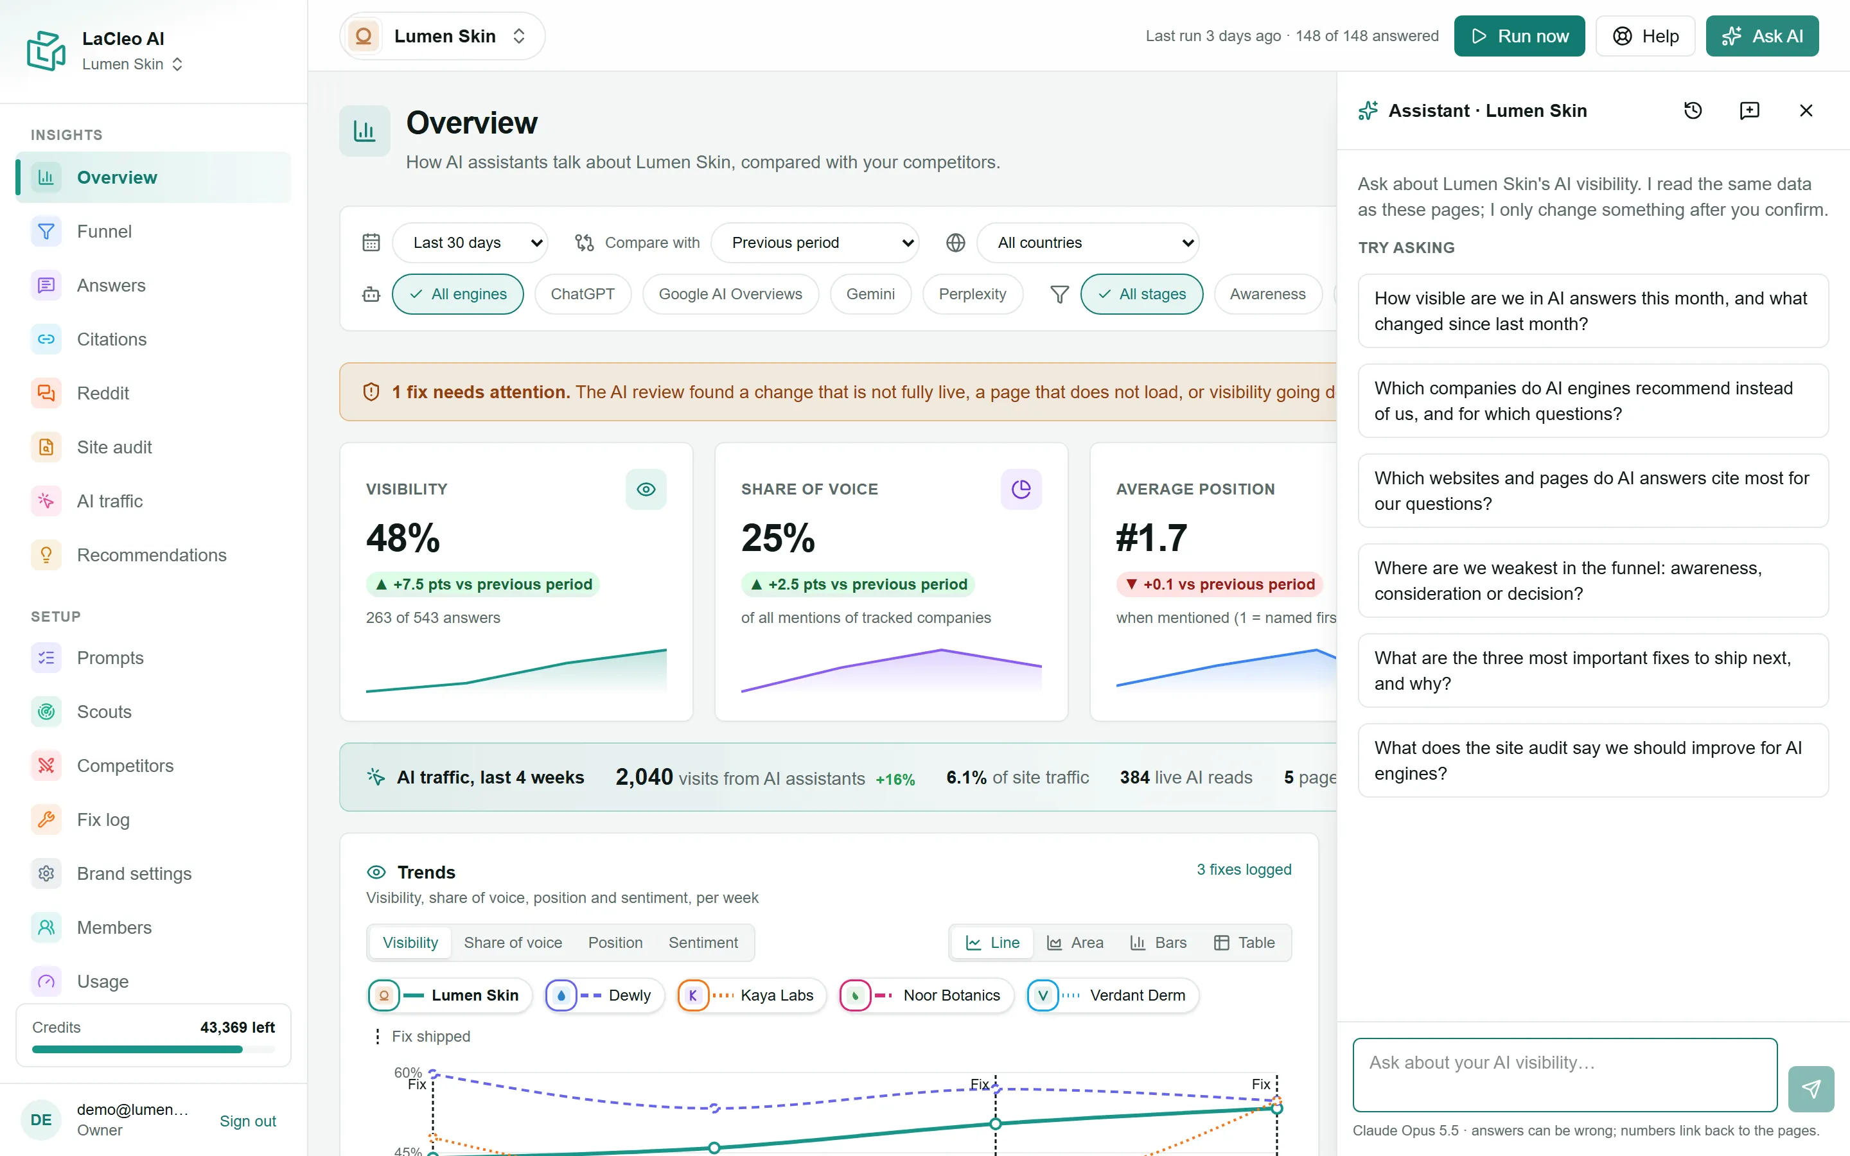Click the Run now button

click(x=1519, y=36)
